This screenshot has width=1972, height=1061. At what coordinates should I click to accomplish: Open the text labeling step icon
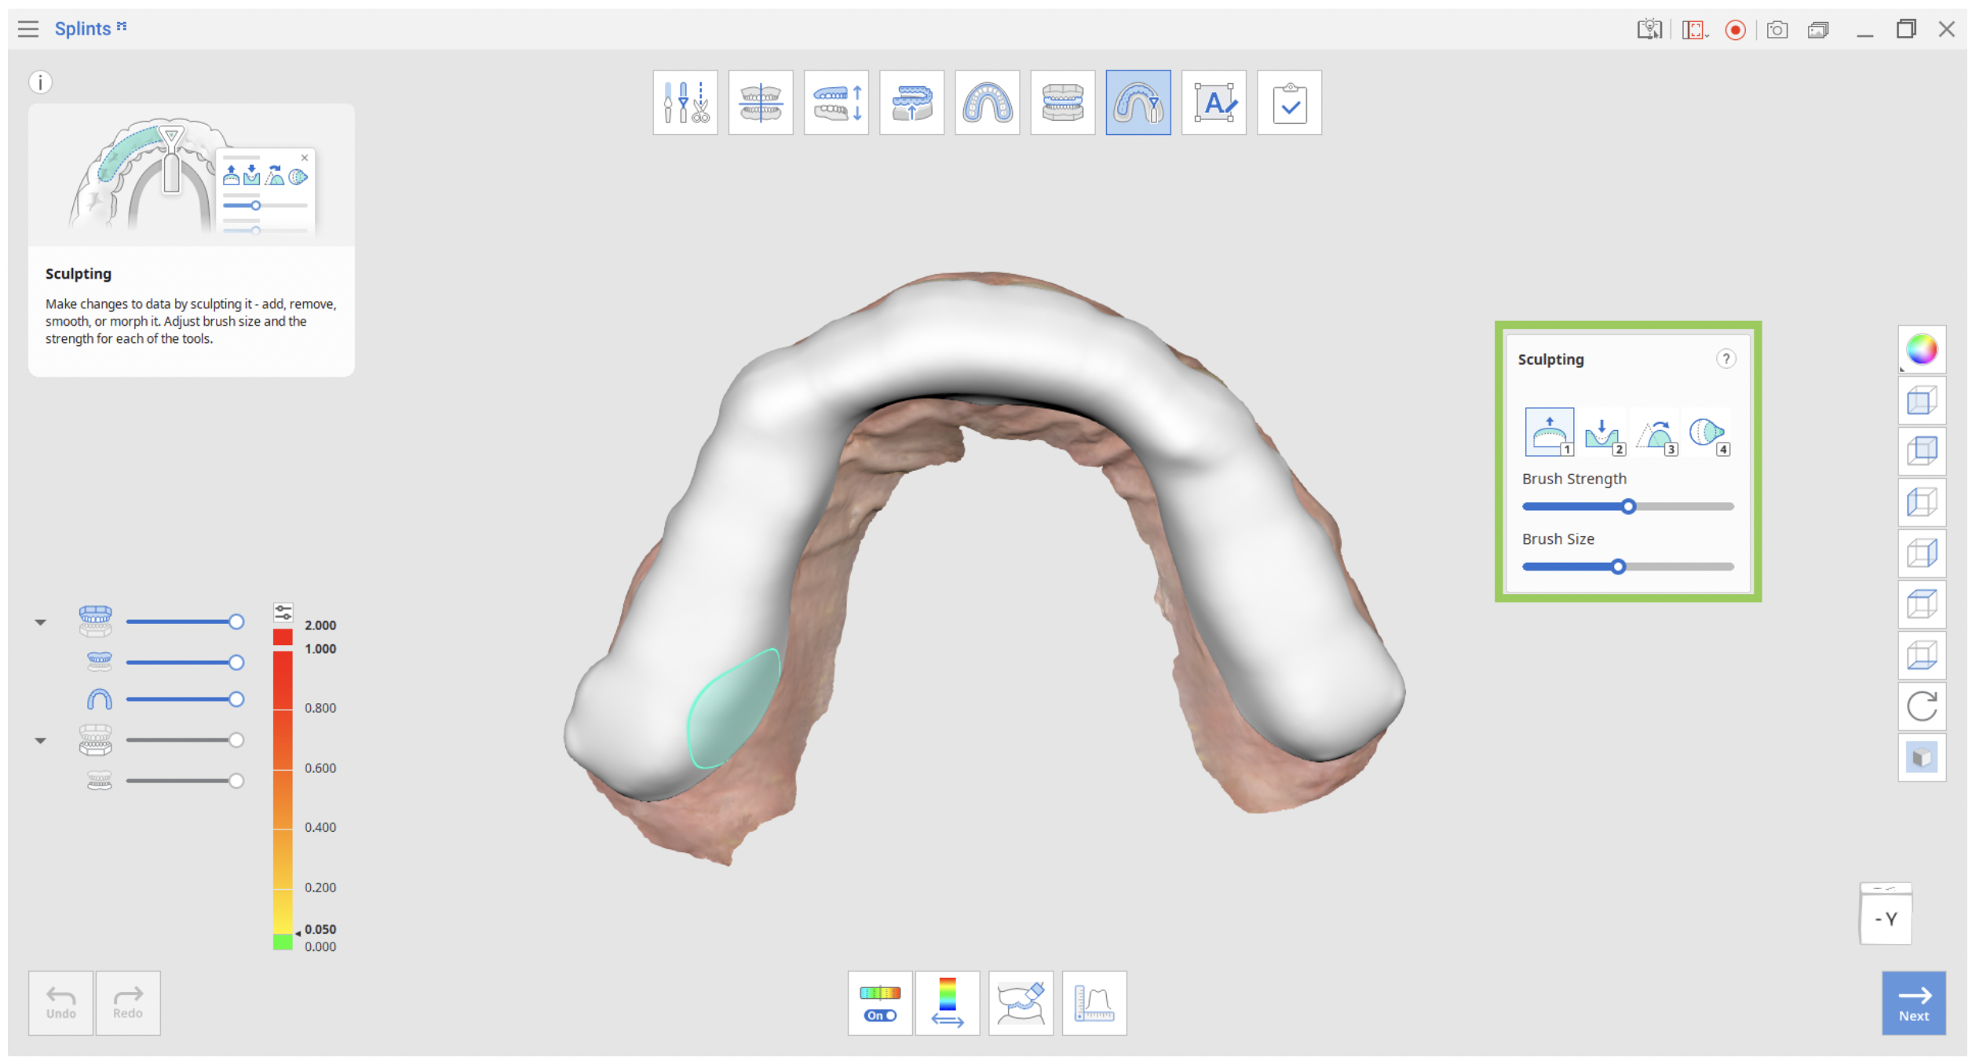1213,103
